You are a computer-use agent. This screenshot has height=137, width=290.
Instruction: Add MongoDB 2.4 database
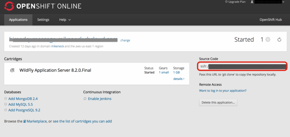(x=23, y=98)
